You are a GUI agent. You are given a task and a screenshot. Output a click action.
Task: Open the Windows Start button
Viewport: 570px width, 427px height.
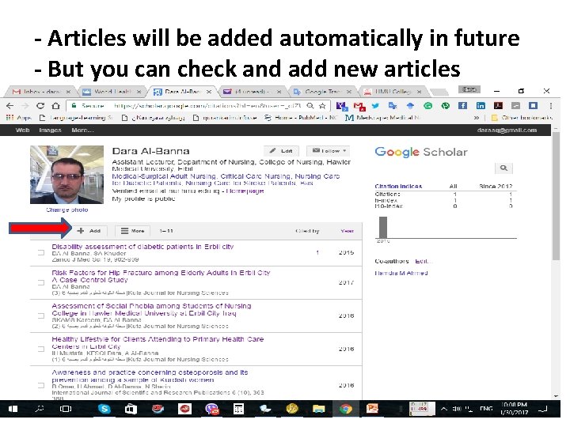13,409
